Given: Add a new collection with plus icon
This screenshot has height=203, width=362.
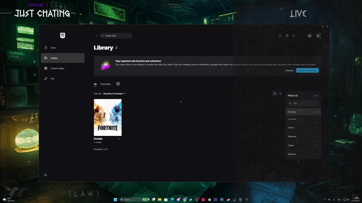Looking at the screenshot, I should [x=118, y=84].
